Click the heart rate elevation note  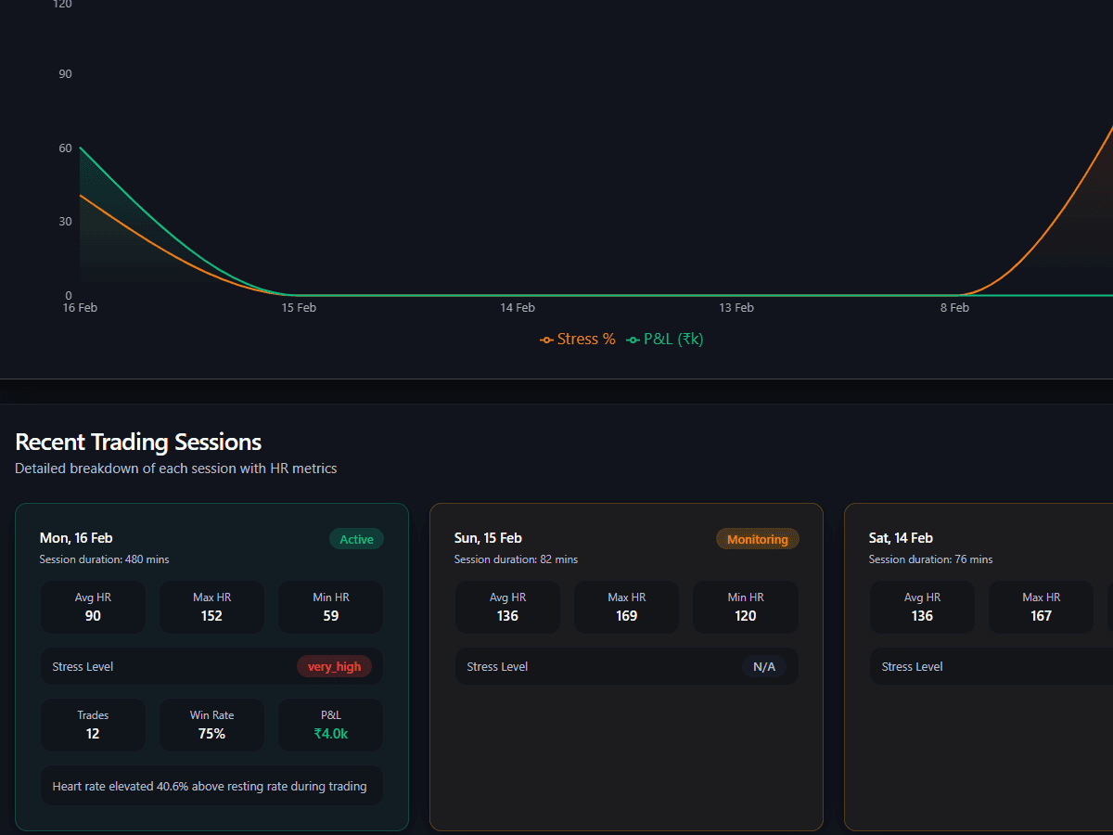(211, 785)
